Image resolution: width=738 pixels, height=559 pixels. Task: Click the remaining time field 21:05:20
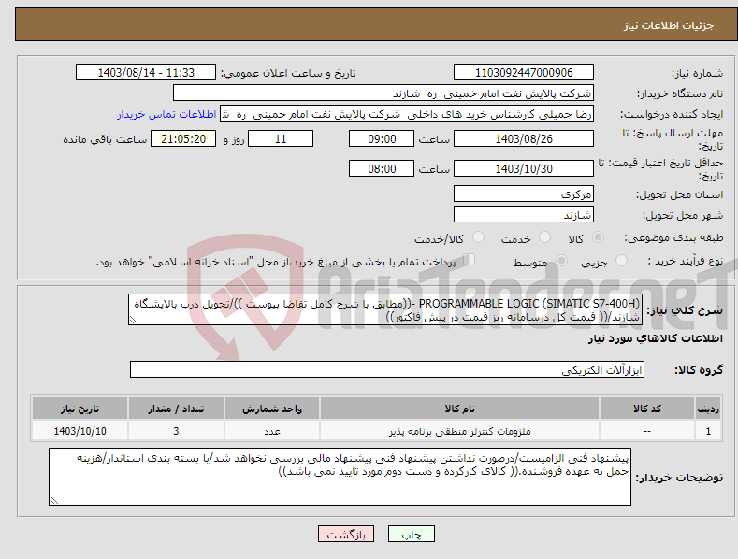point(183,138)
